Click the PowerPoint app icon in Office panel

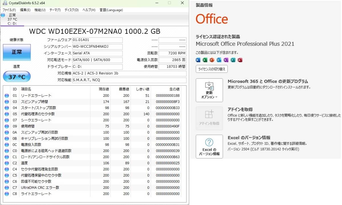pyautogui.click(x=212, y=60)
